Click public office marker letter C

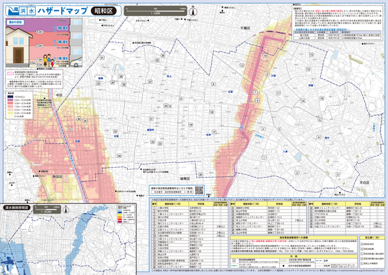(279, 129)
